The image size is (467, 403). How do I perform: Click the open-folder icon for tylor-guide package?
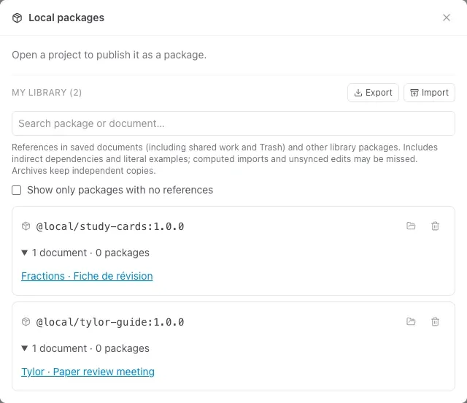411,322
